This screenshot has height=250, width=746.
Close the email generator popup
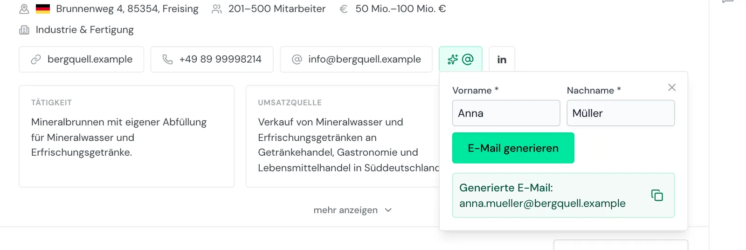click(x=672, y=87)
